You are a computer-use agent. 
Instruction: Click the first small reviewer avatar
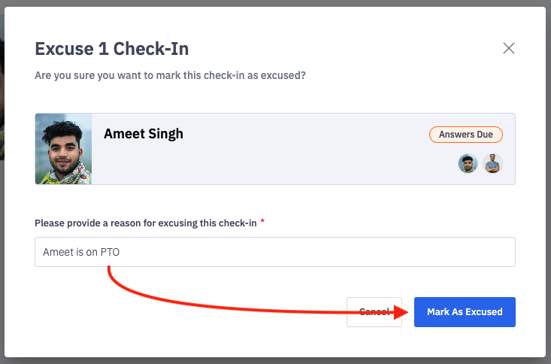point(468,164)
